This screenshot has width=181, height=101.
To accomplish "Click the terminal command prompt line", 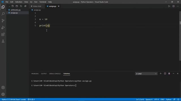I will click(54, 85).
